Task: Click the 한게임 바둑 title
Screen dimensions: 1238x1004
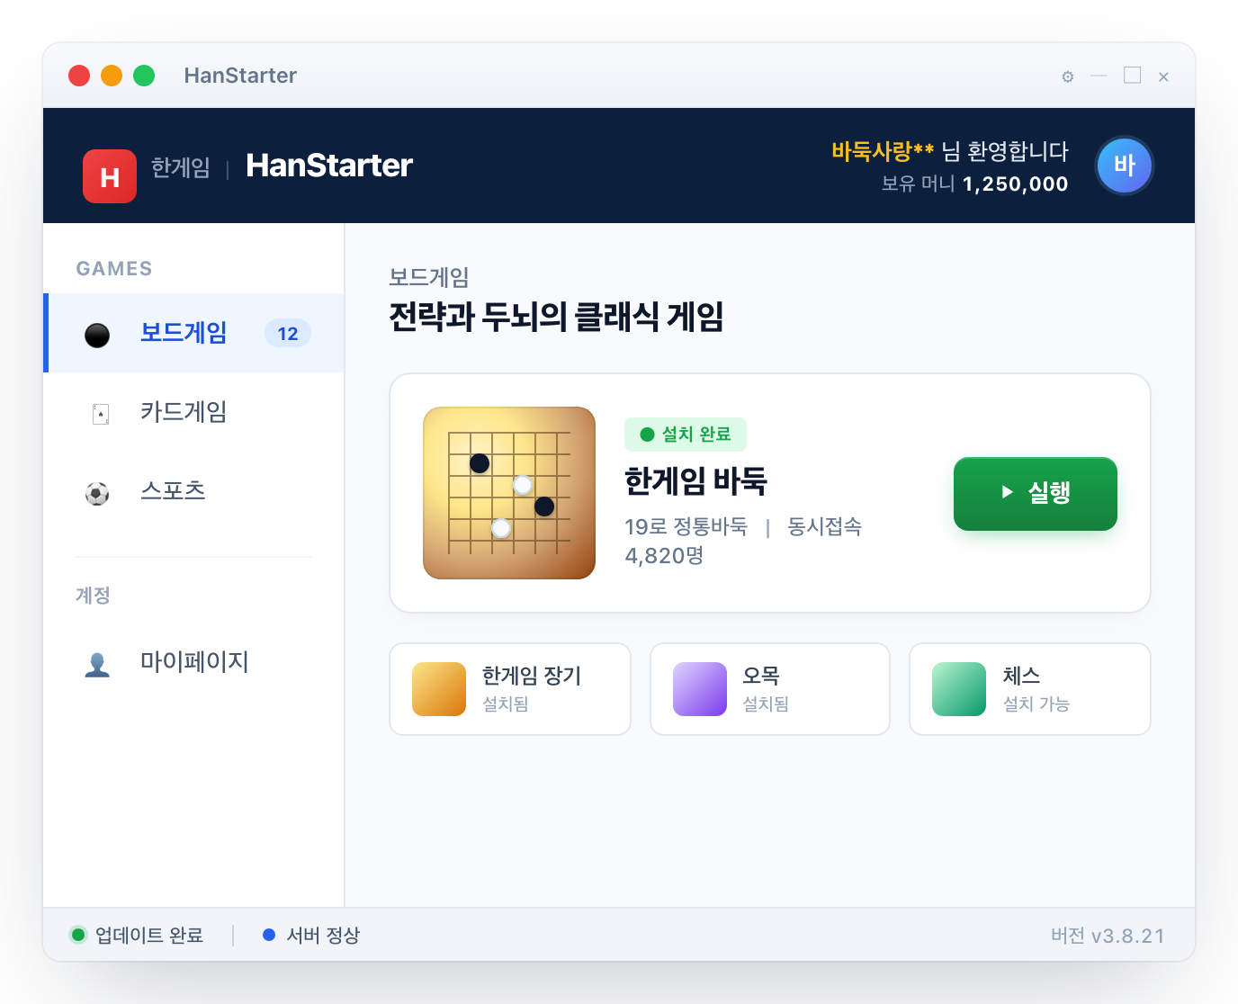Action: [x=695, y=481]
